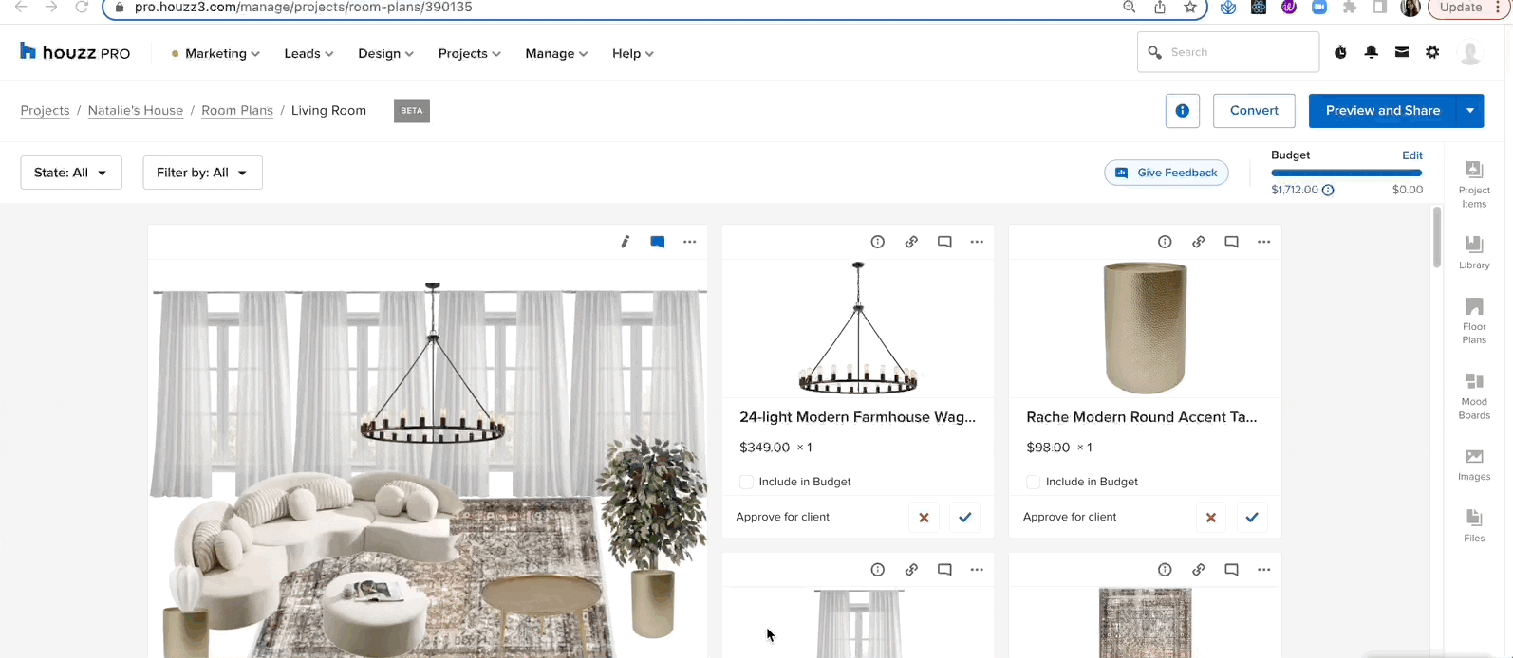Reject the Rache accent table for client
1513x658 pixels.
pos(1210,518)
